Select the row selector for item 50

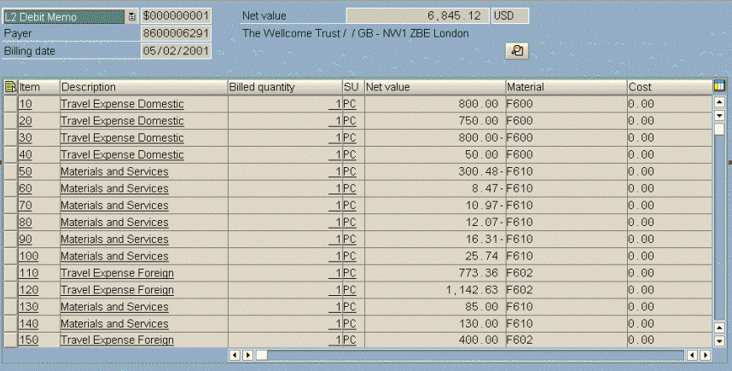pyautogui.click(x=10, y=171)
